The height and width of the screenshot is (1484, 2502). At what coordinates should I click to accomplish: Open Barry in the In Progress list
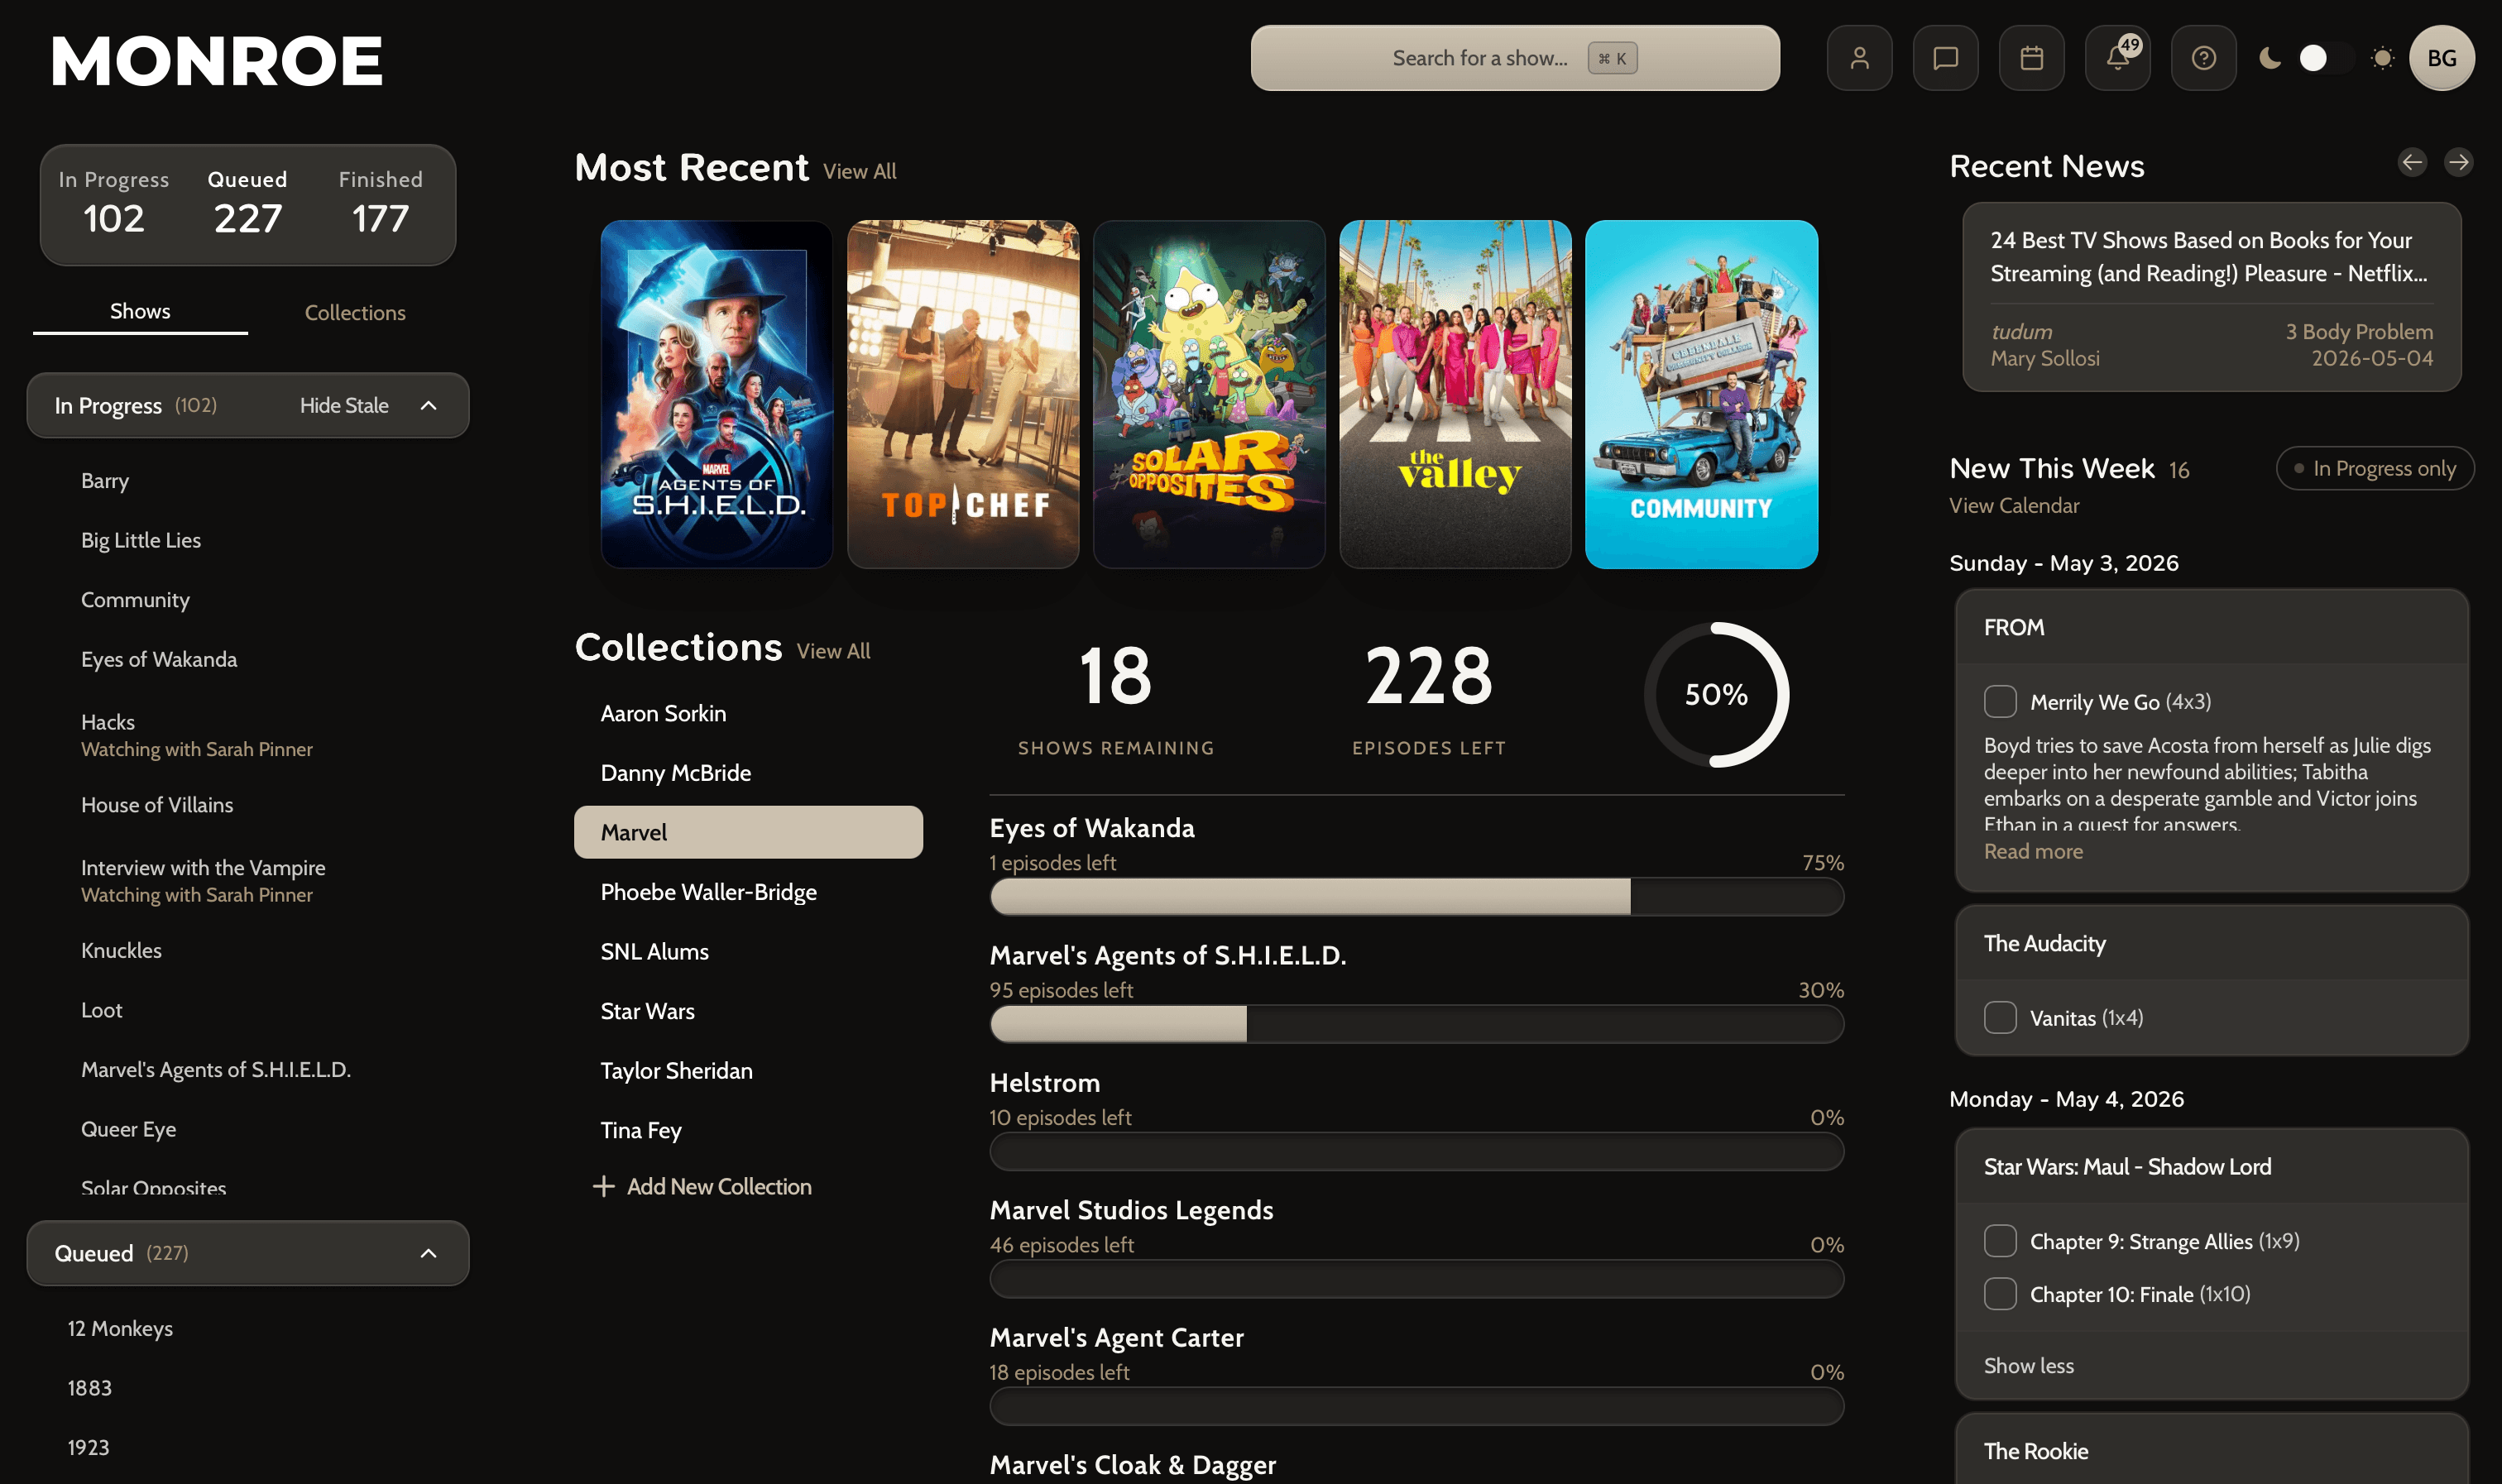click(x=105, y=480)
